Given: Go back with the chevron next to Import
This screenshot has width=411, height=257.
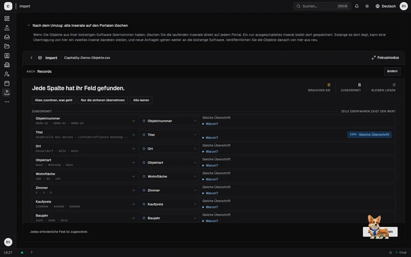Looking at the screenshot, I should (x=31, y=58).
